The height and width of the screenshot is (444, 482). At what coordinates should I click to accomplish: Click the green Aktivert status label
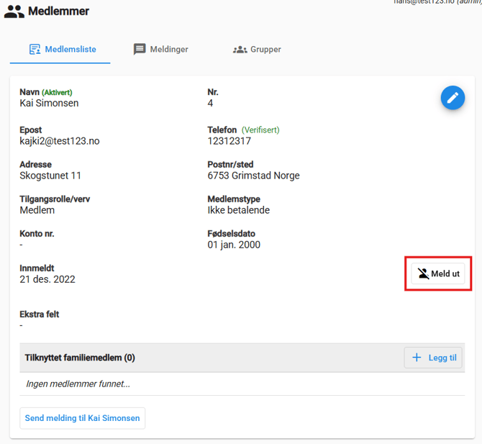click(x=57, y=92)
